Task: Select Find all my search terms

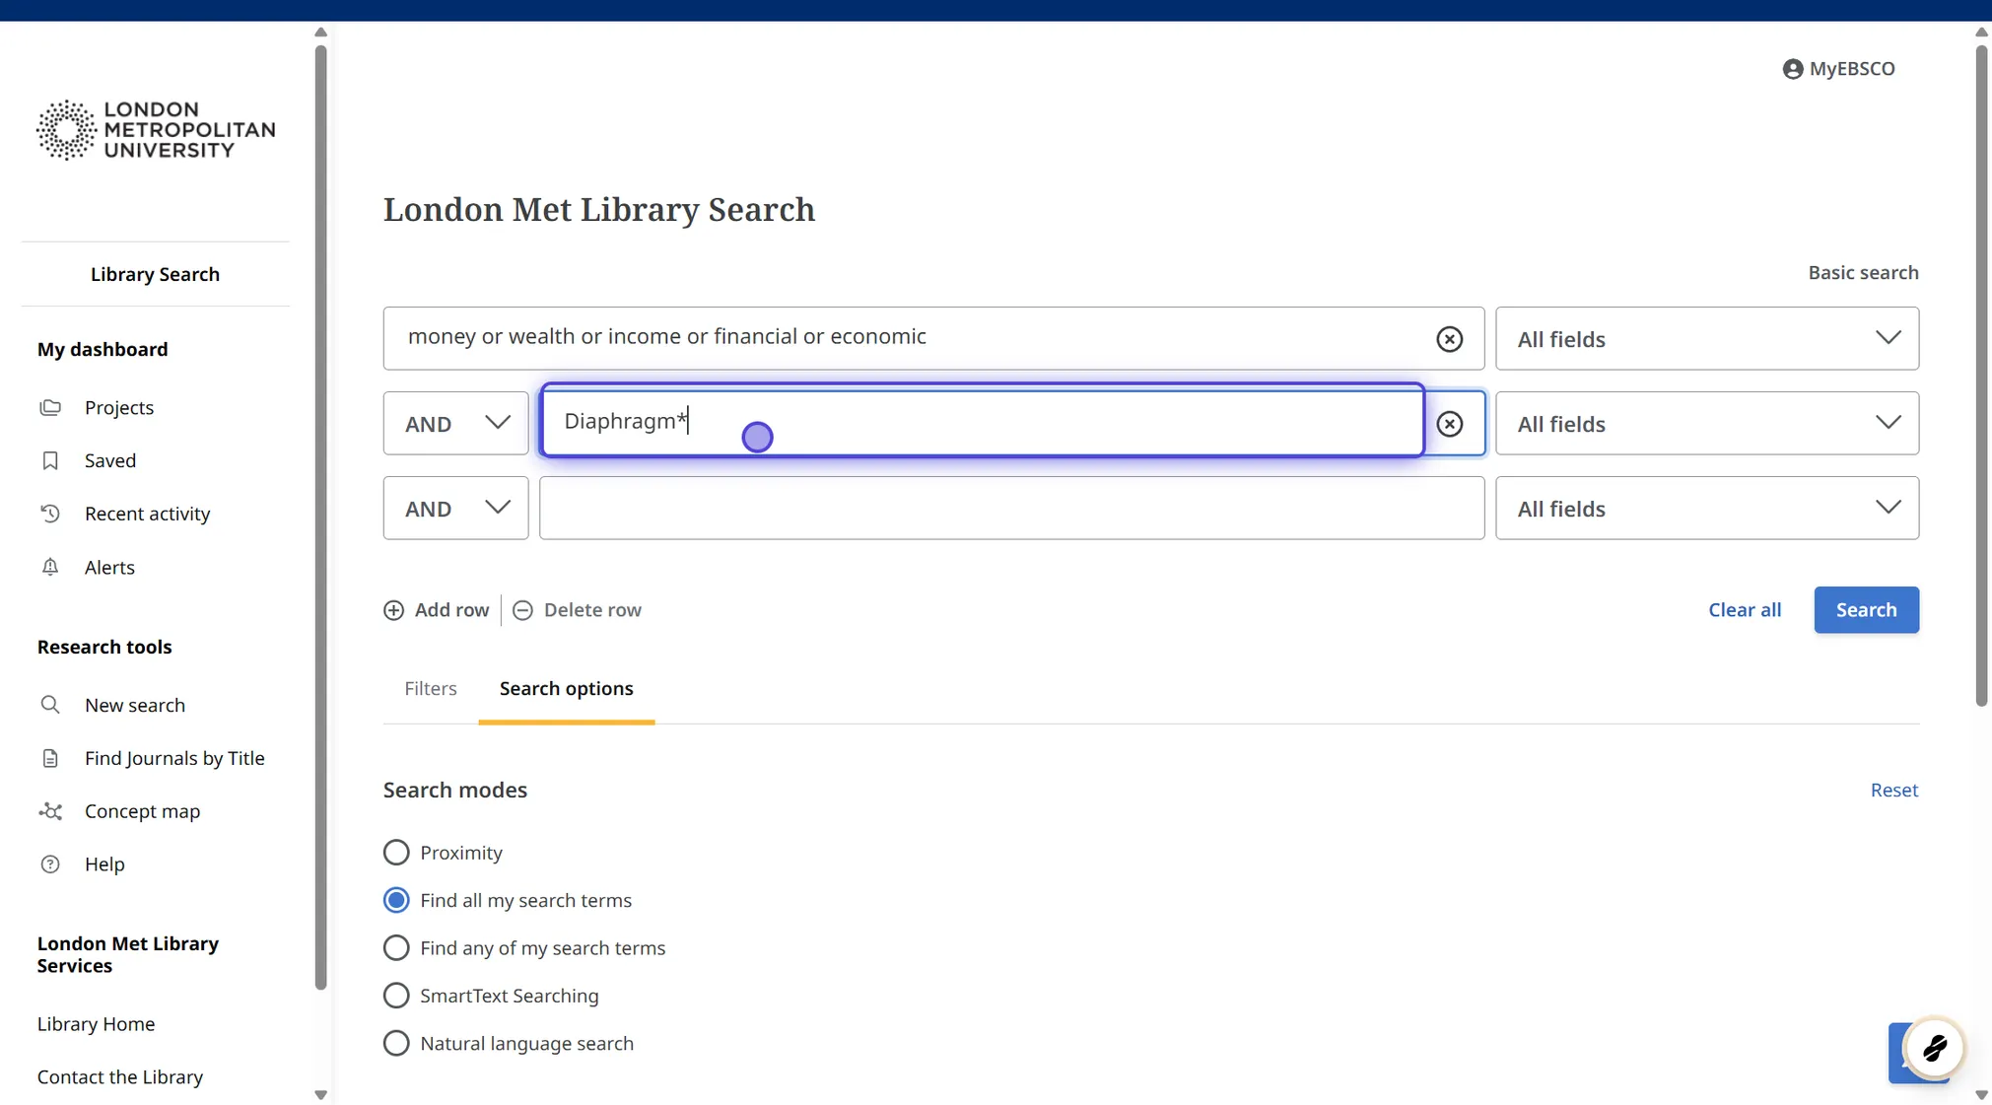Action: point(396,900)
